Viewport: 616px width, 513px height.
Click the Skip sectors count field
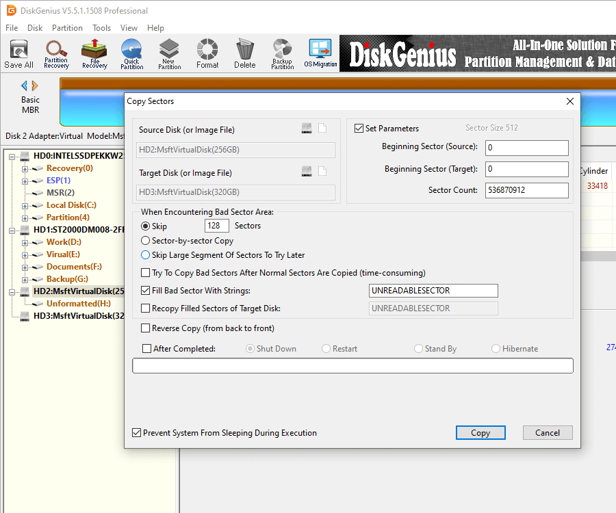(x=216, y=226)
